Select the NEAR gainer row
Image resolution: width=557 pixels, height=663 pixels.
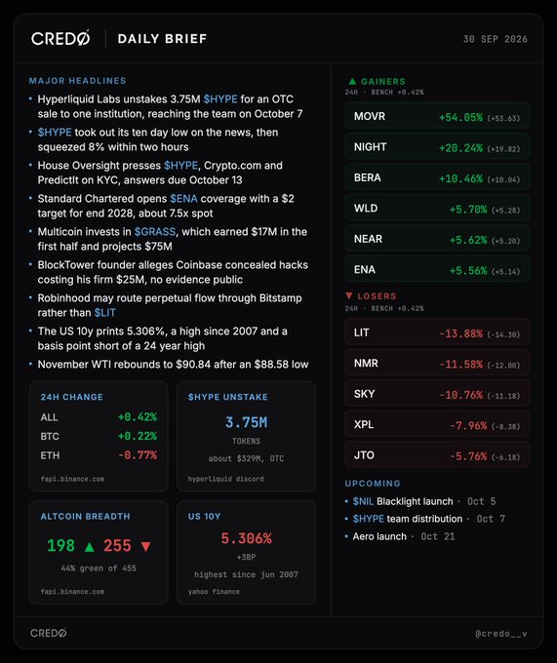[437, 239]
